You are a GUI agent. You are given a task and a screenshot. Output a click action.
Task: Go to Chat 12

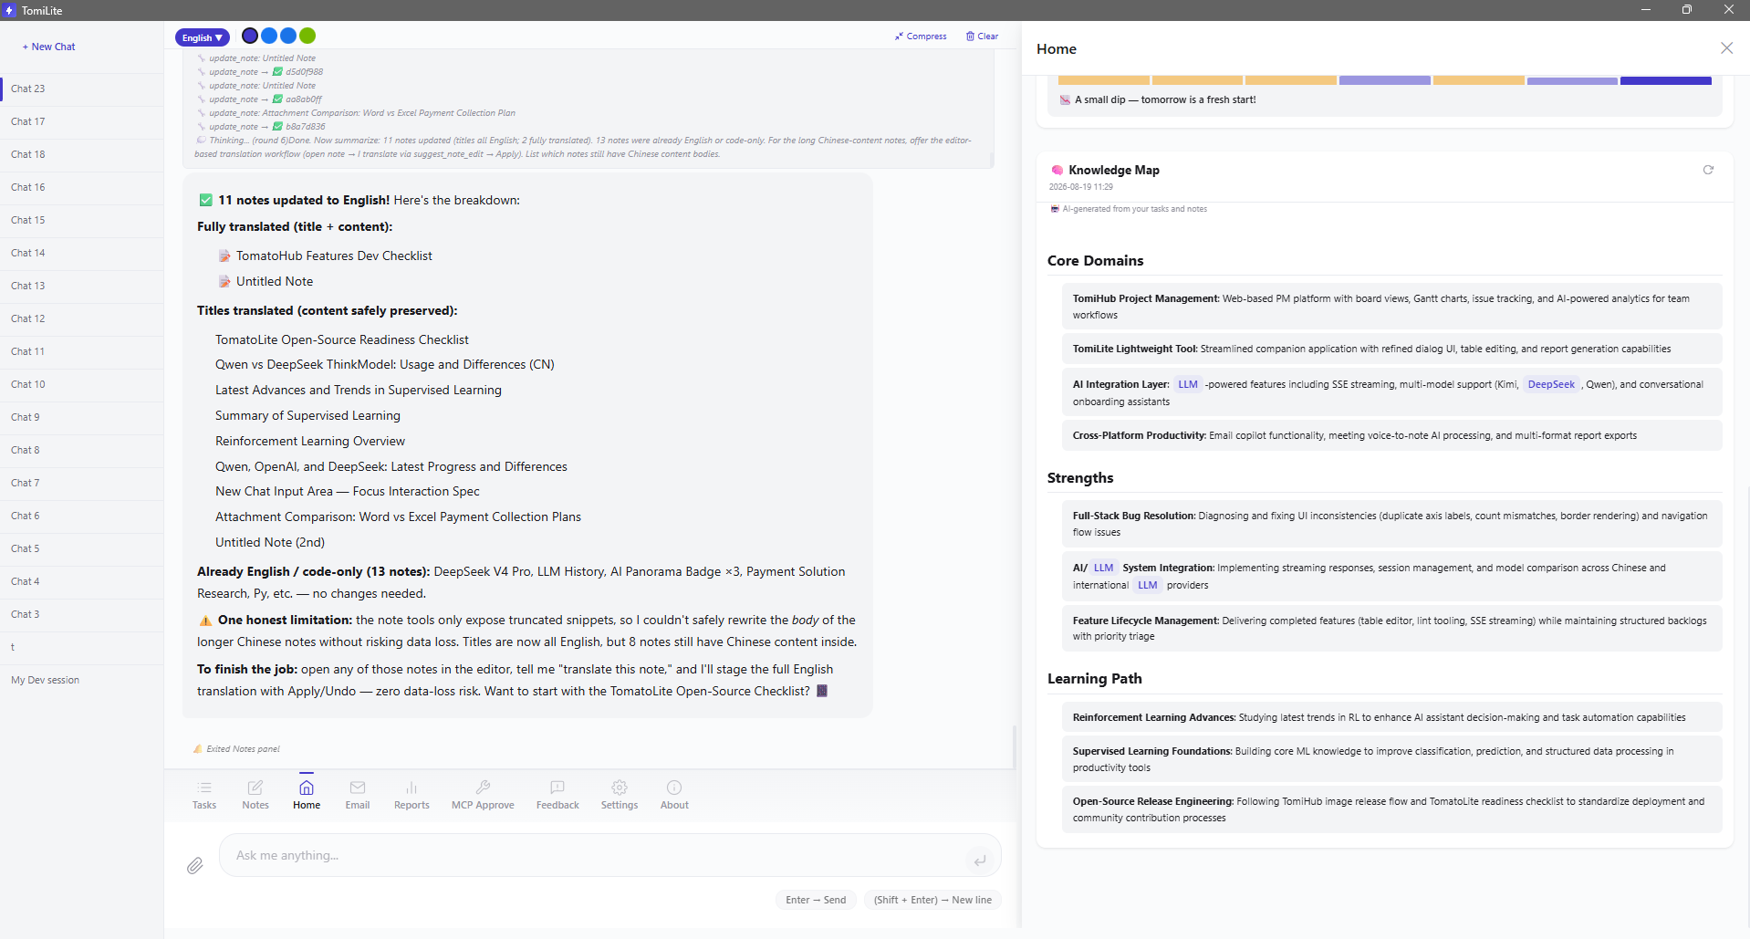coord(82,318)
